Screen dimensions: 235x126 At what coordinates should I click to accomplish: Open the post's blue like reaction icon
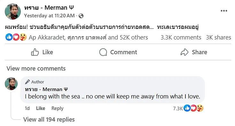(9, 37)
